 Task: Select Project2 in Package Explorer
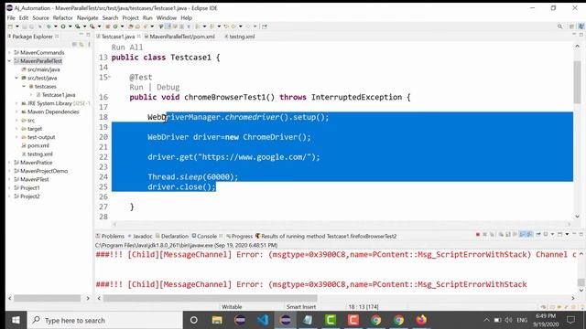(x=30, y=196)
